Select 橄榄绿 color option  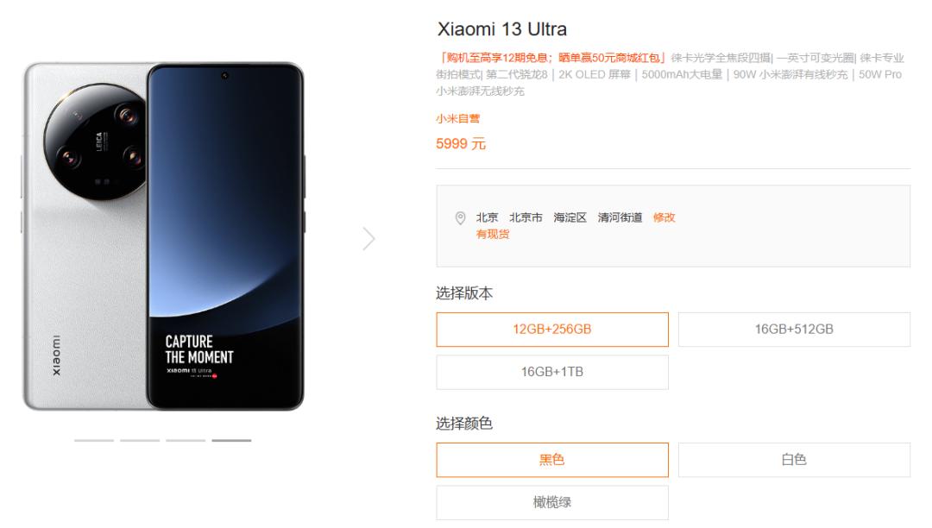pyautogui.click(x=552, y=502)
